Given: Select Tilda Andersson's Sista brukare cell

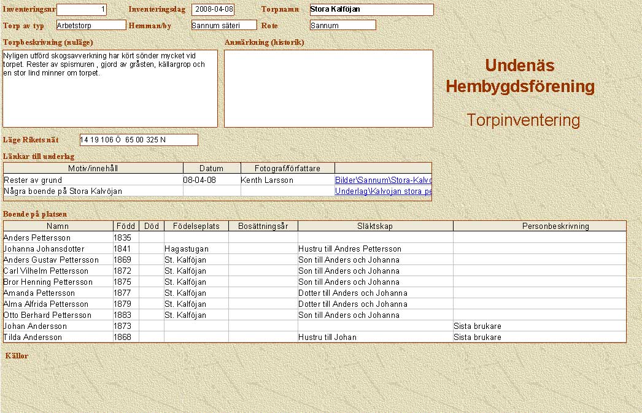Looking at the screenshot, I should 478,338.
